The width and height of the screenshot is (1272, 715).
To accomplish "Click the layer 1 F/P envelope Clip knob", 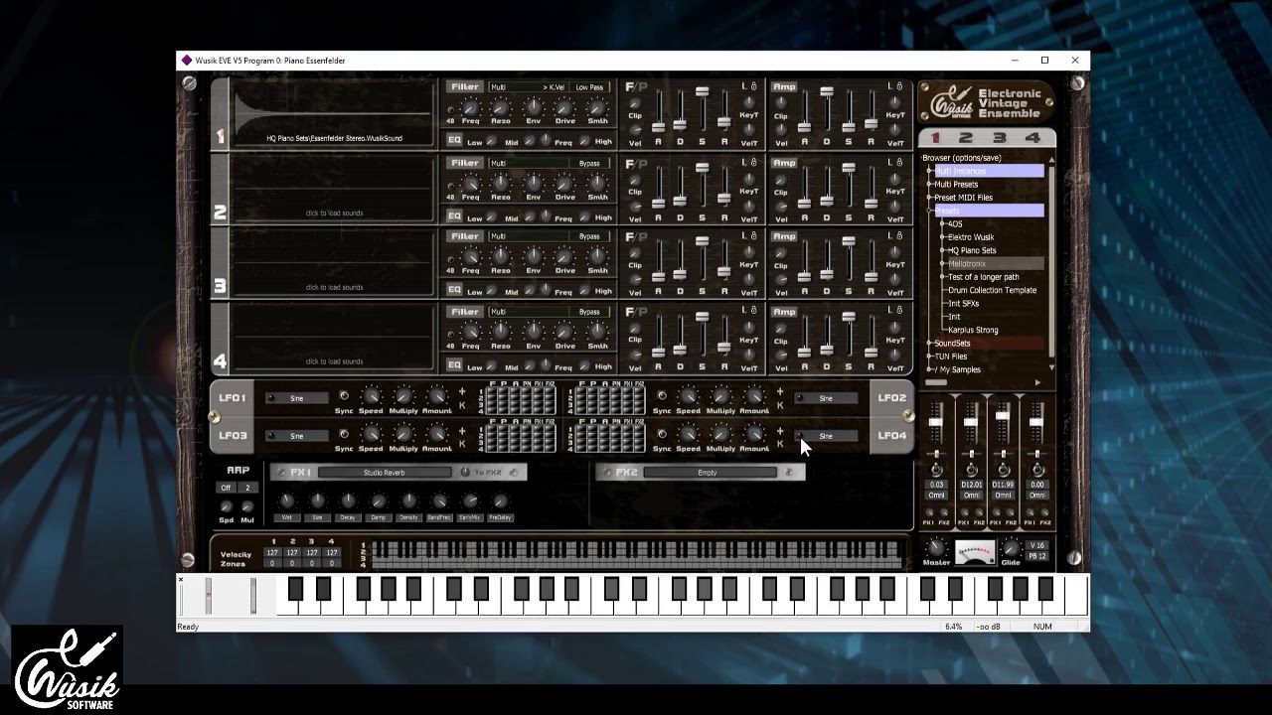I will tap(635, 103).
